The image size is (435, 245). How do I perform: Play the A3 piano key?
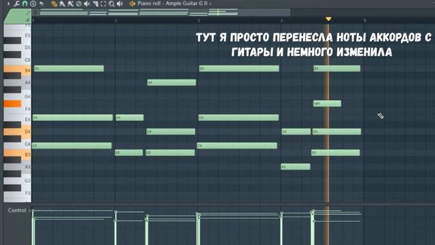pyautogui.click(x=17, y=167)
